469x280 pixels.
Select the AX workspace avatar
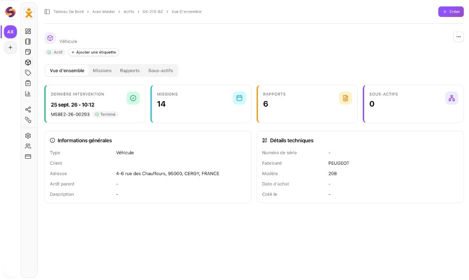10,32
